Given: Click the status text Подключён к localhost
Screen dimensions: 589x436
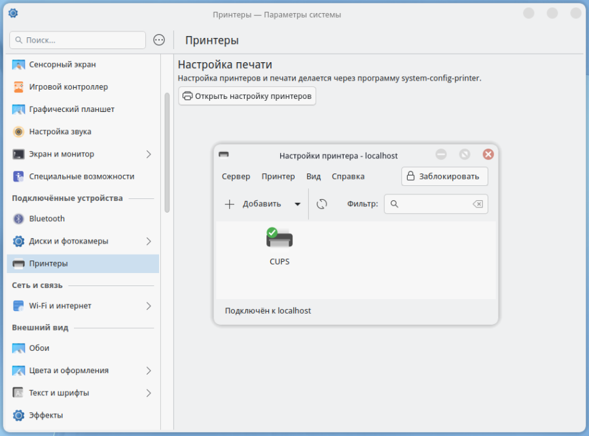Looking at the screenshot, I should point(268,311).
